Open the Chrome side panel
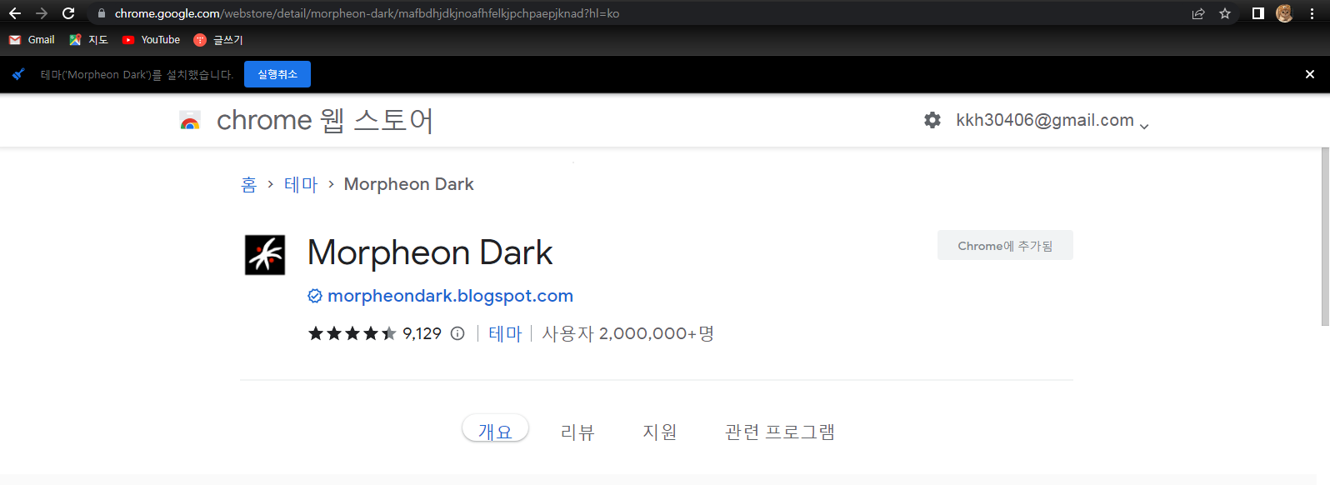The height and width of the screenshot is (485, 1330). click(x=1258, y=13)
